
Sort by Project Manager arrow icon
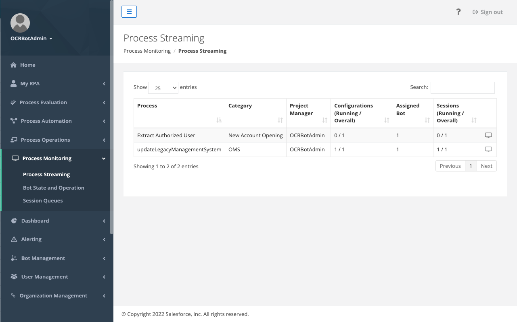click(324, 120)
